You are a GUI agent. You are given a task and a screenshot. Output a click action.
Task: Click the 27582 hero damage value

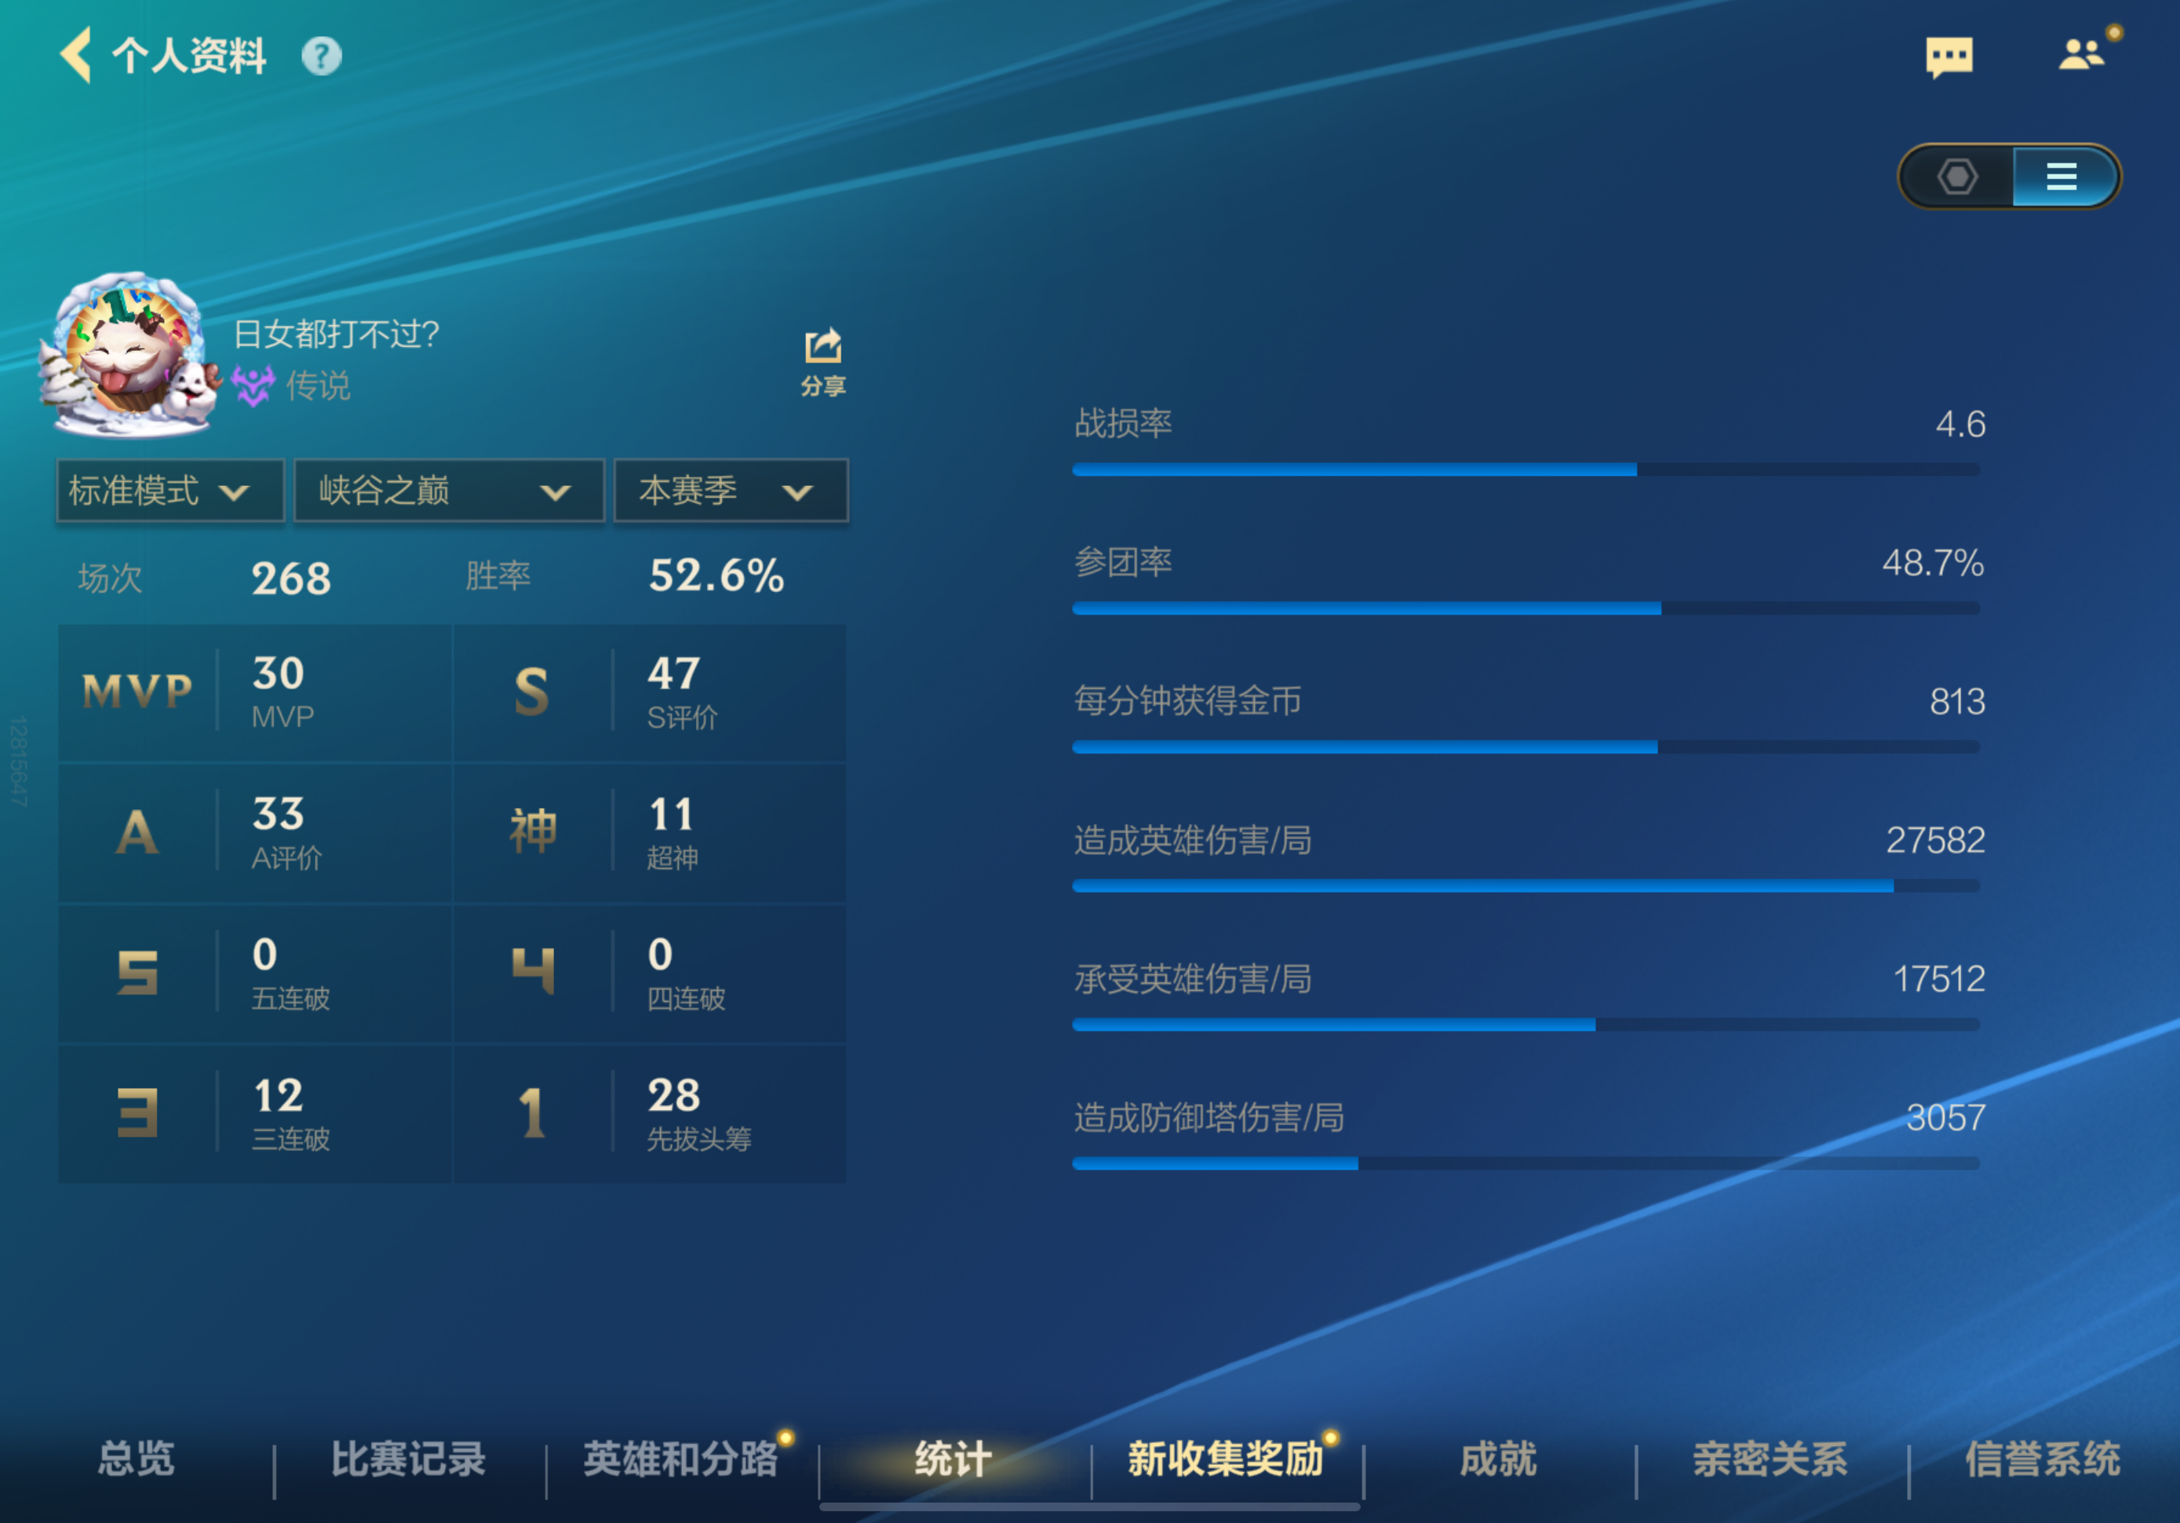(1935, 840)
